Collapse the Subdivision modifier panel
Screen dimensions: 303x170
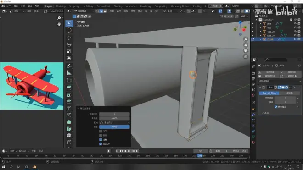point(260,88)
